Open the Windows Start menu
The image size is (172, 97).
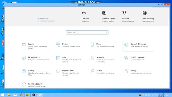2,95
